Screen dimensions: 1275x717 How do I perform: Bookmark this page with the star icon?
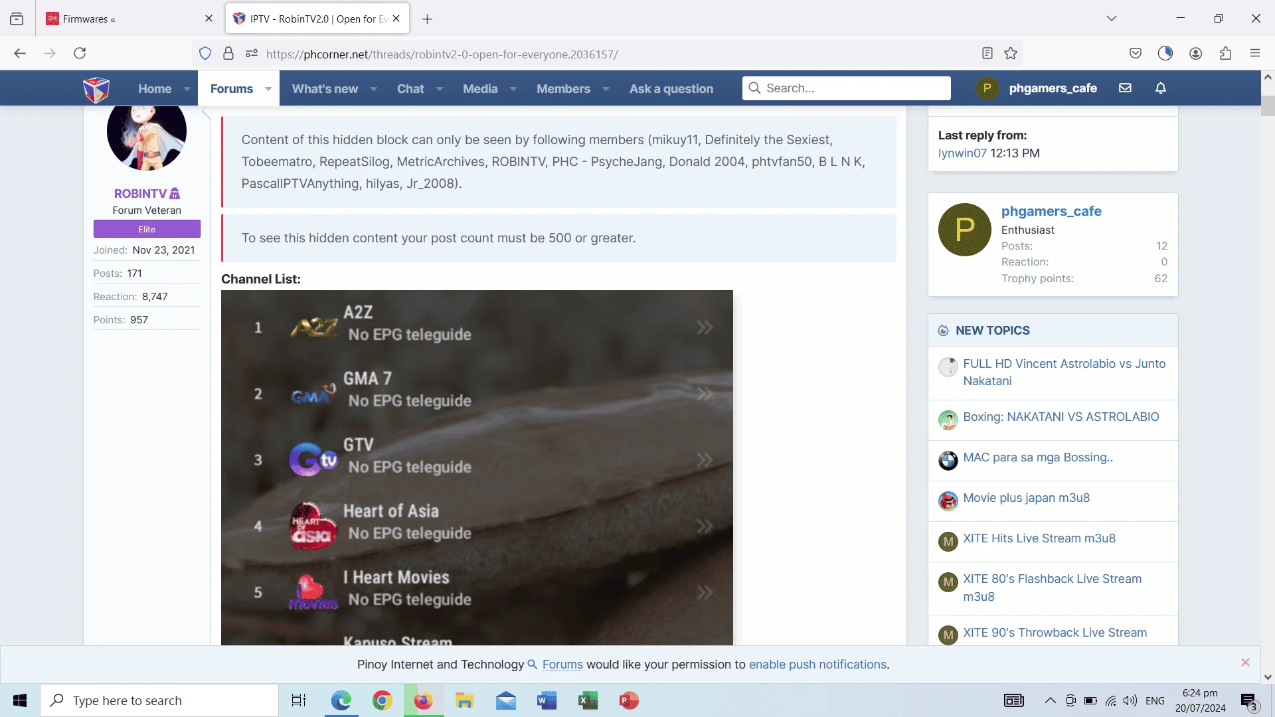tap(1011, 53)
